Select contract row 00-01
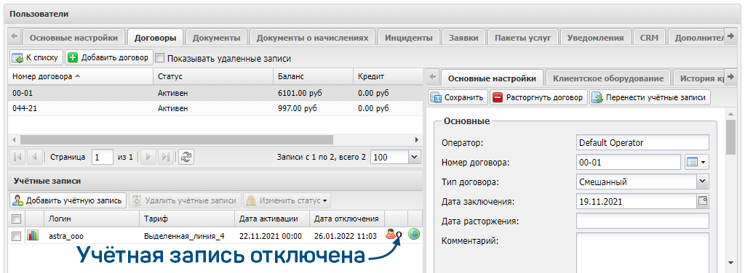This screenshot has width=745, height=273. [215, 94]
